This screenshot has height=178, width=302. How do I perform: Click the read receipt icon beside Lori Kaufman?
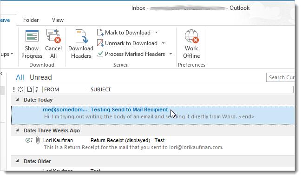coord(29,140)
